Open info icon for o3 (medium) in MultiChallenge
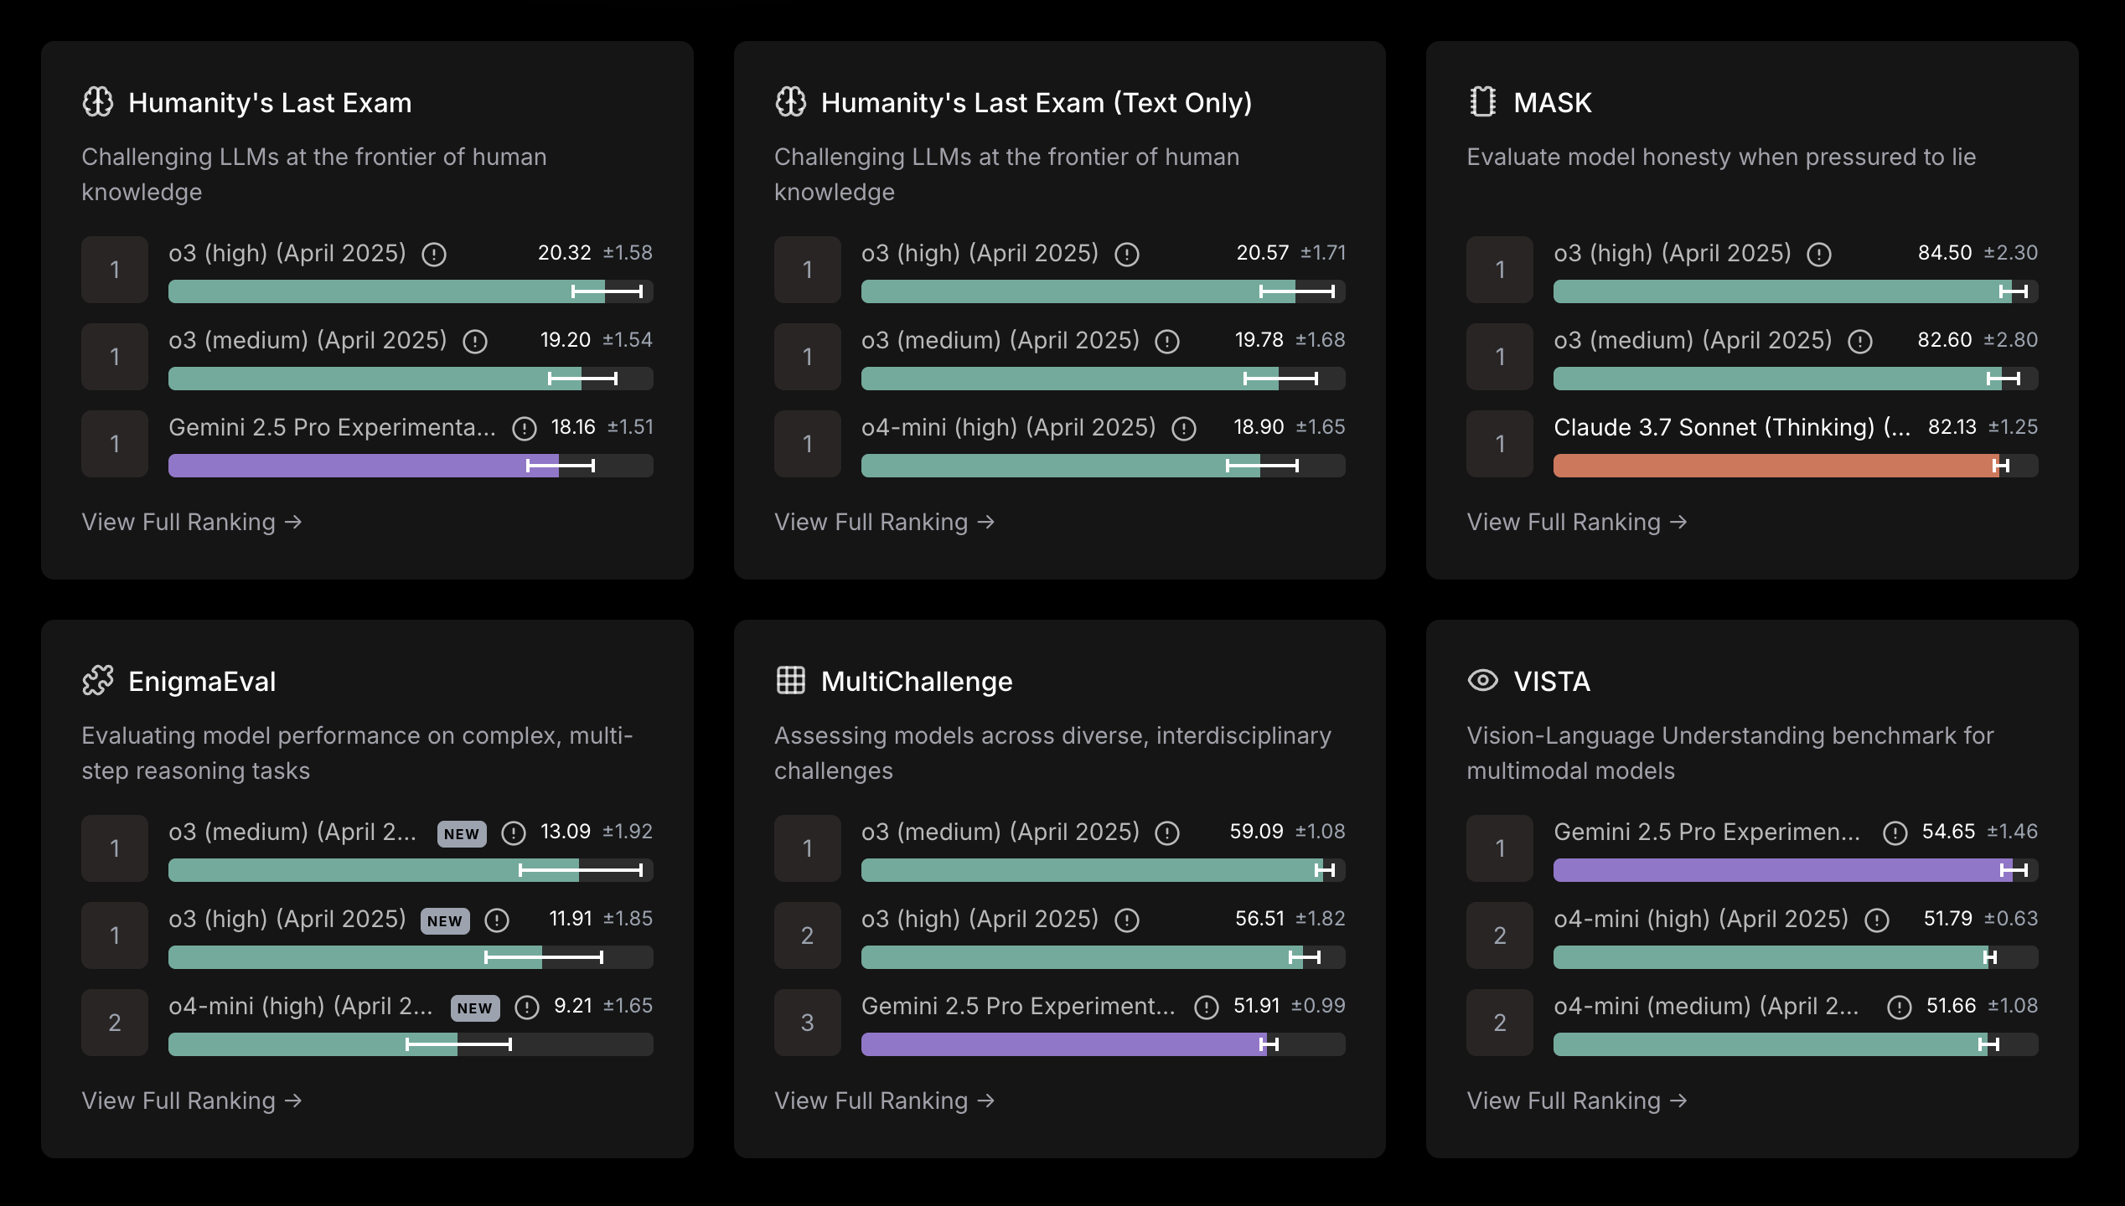The height and width of the screenshot is (1206, 2125). click(x=1167, y=833)
